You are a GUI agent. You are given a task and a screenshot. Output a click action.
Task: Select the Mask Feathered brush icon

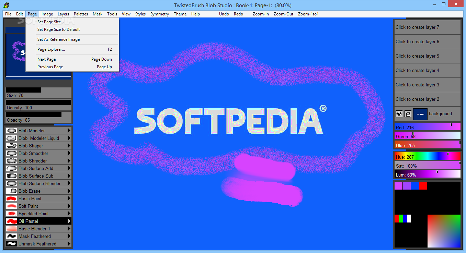[12, 236]
